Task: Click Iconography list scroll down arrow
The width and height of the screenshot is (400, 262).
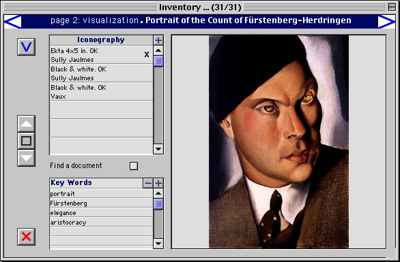Action: [x=158, y=149]
